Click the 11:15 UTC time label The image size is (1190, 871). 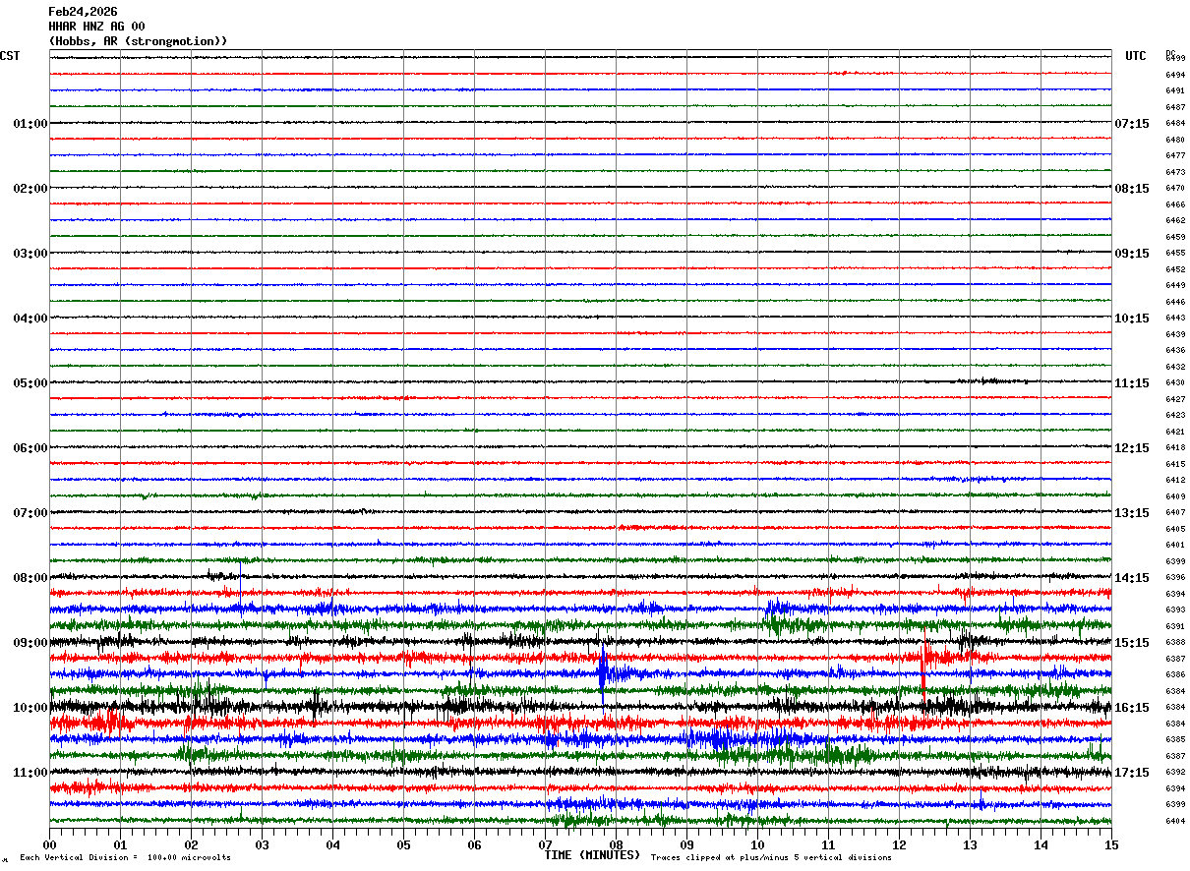coord(1132,383)
